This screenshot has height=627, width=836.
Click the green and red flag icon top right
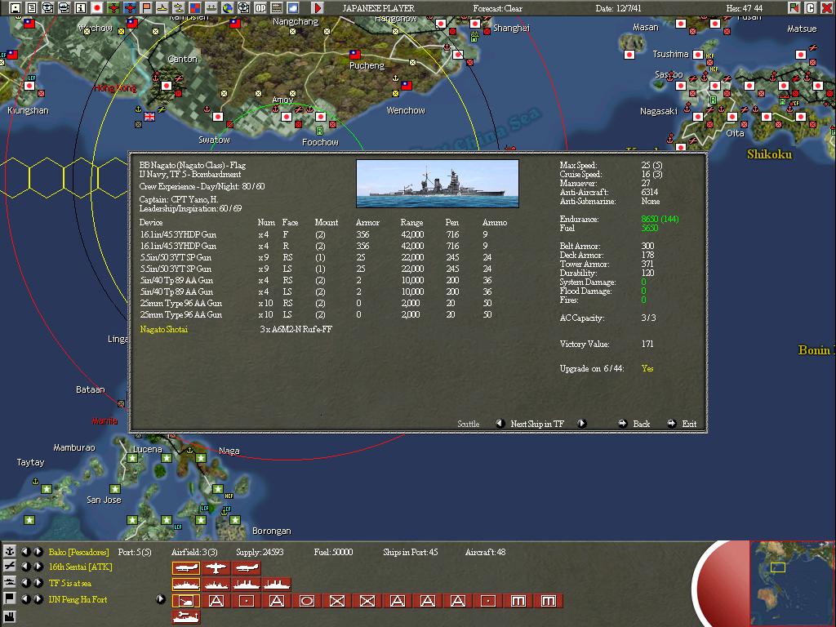(794, 7)
